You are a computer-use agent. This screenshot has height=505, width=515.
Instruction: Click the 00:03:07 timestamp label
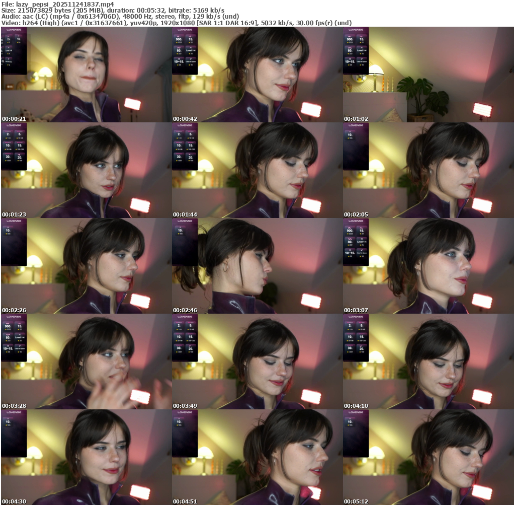tap(356, 310)
